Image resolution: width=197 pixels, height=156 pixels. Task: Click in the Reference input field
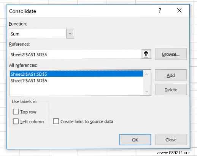tap(75, 55)
